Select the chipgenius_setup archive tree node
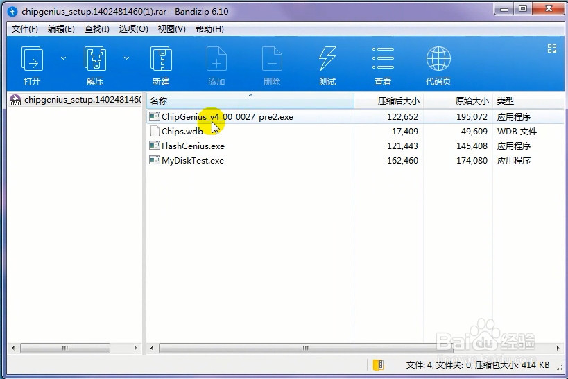The width and height of the screenshot is (568, 379). pos(76,100)
